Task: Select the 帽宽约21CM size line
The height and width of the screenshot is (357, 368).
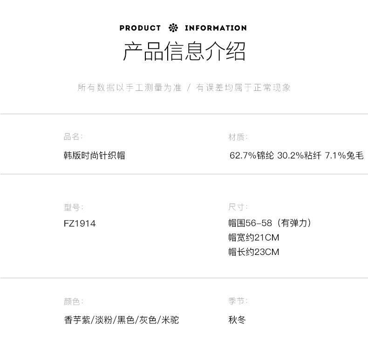Action: [x=253, y=238]
